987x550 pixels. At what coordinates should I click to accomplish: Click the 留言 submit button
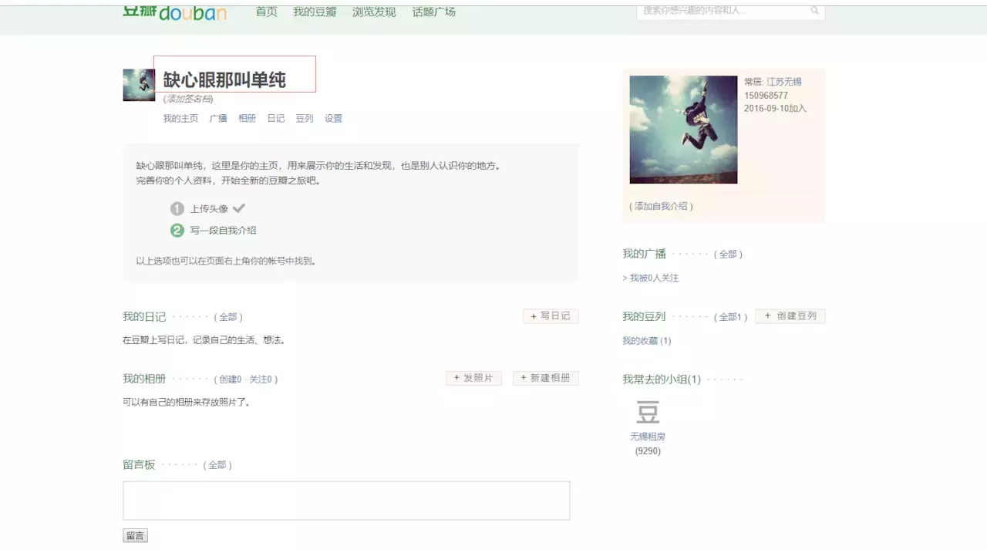135,535
